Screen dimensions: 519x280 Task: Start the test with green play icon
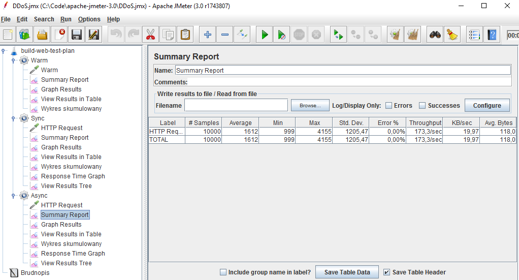[265, 35]
